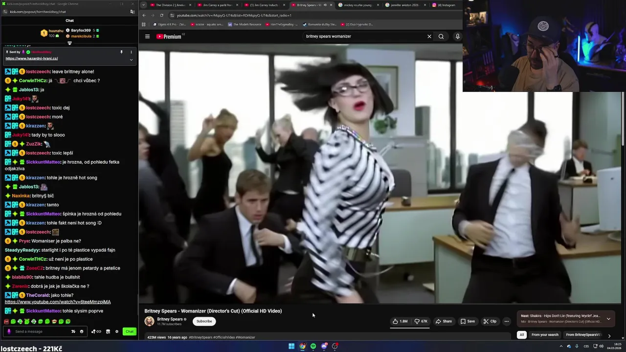Screen dimensions: 626x352
Task: Create a clip with the Clip button
Action: (x=490, y=321)
